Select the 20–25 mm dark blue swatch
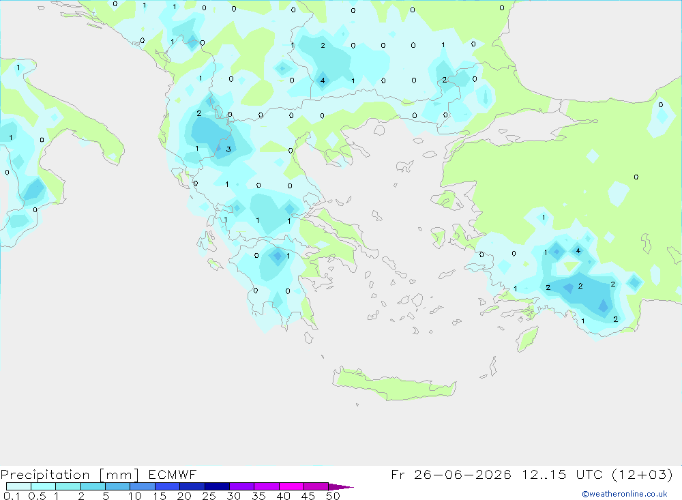This screenshot has height=500, width=682. (192, 486)
